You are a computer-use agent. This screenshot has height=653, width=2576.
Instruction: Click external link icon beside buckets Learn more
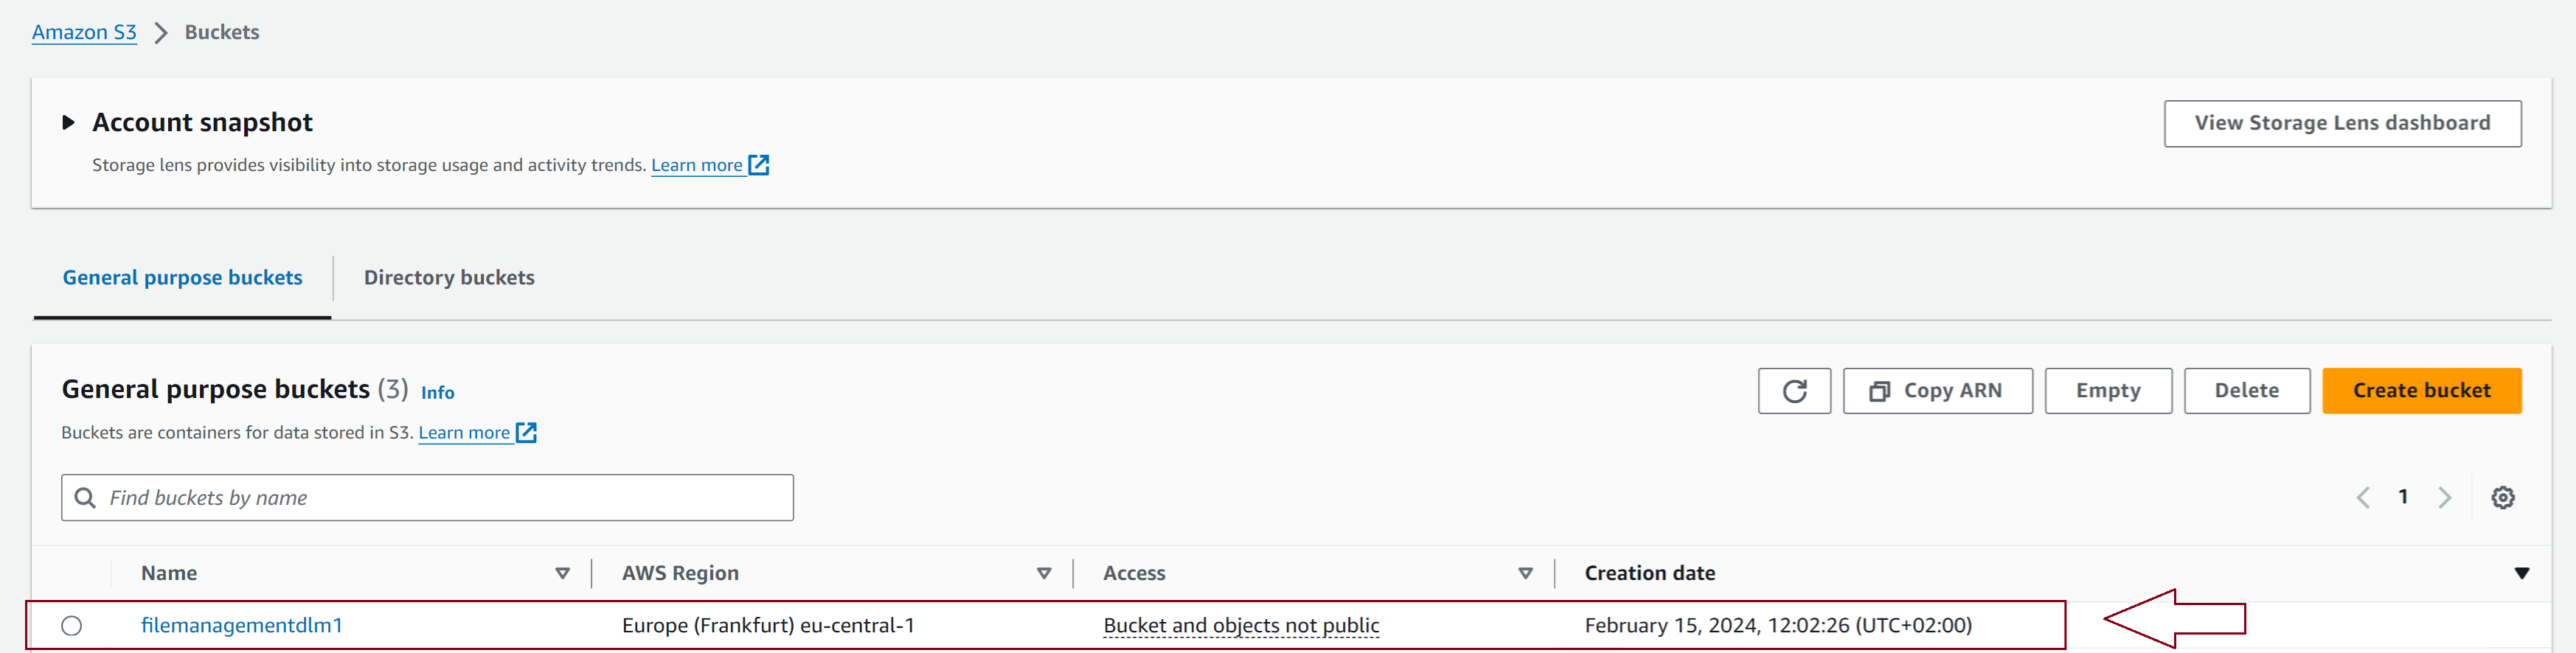coord(526,433)
